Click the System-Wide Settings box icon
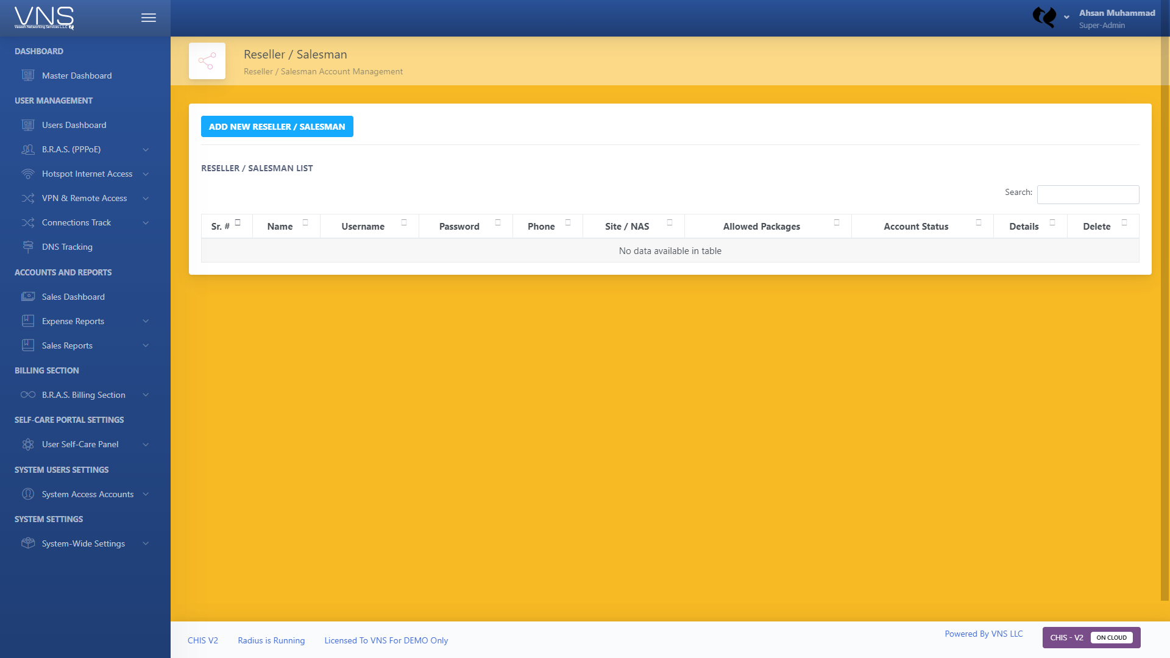This screenshot has width=1170, height=658. 28,543
